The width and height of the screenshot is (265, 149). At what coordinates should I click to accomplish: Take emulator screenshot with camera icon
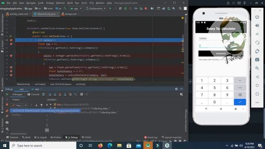[x=257, y=60]
